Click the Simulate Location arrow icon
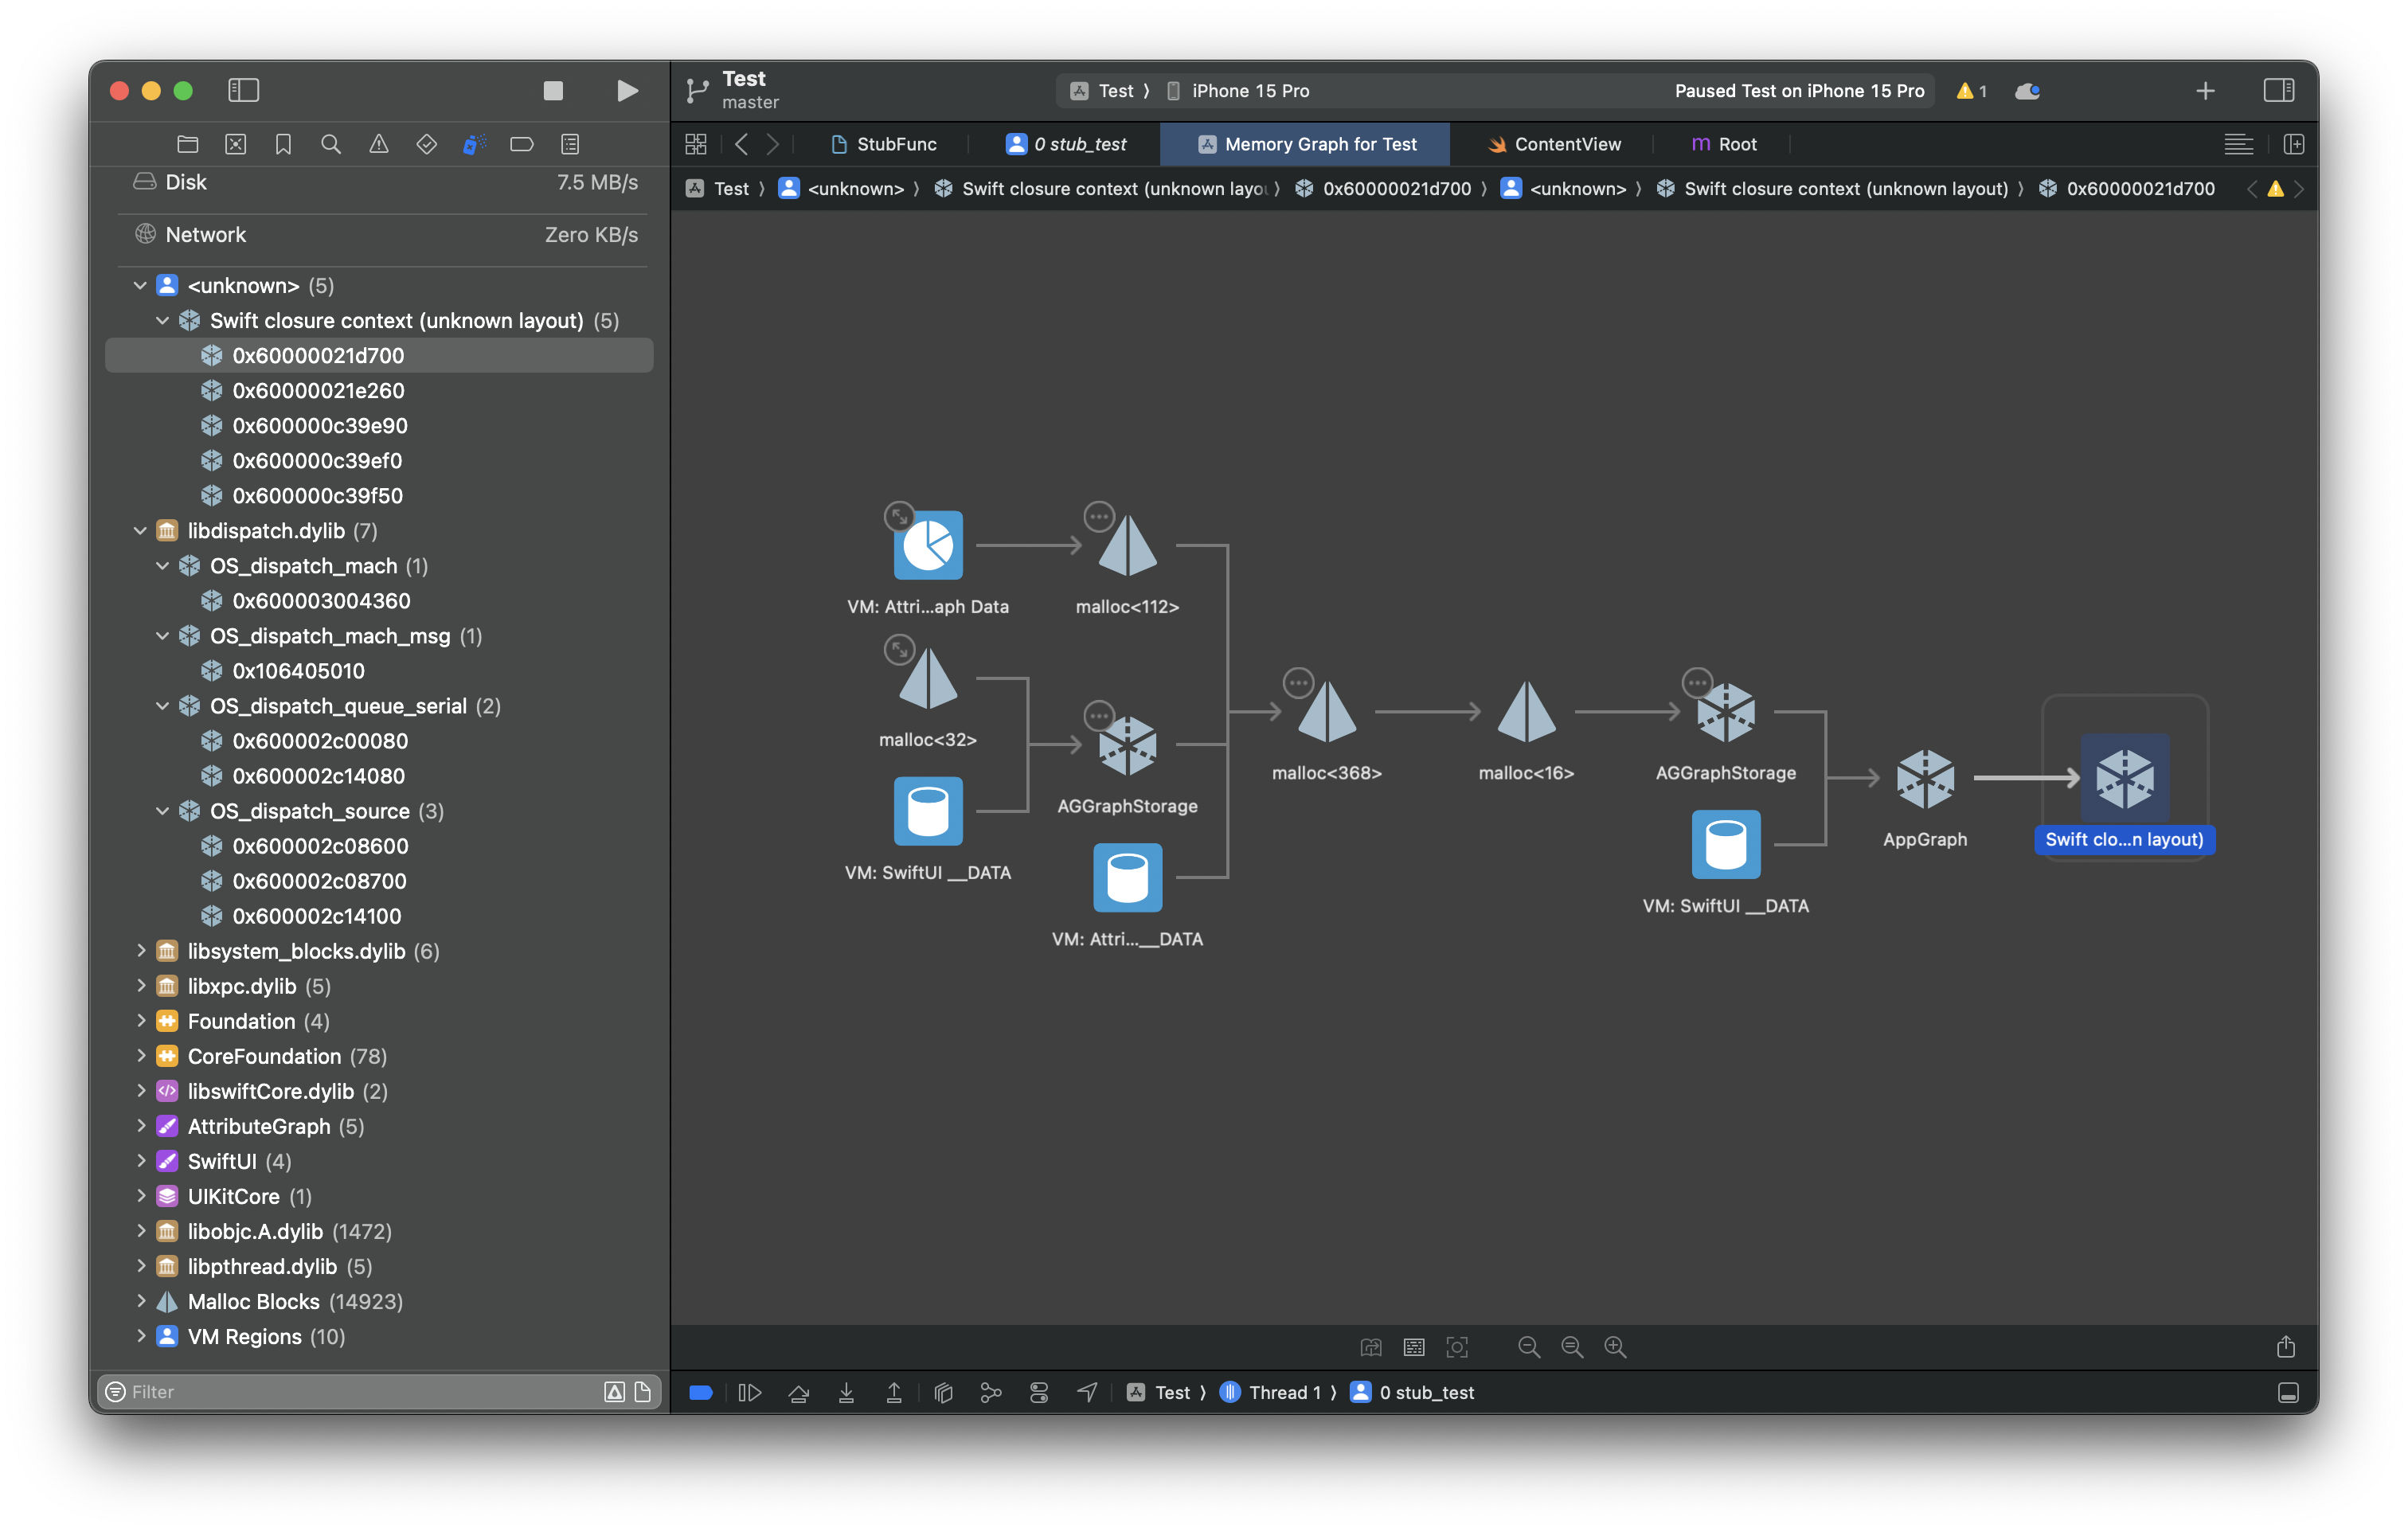2408x1532 pixels. [1087, 1392]
